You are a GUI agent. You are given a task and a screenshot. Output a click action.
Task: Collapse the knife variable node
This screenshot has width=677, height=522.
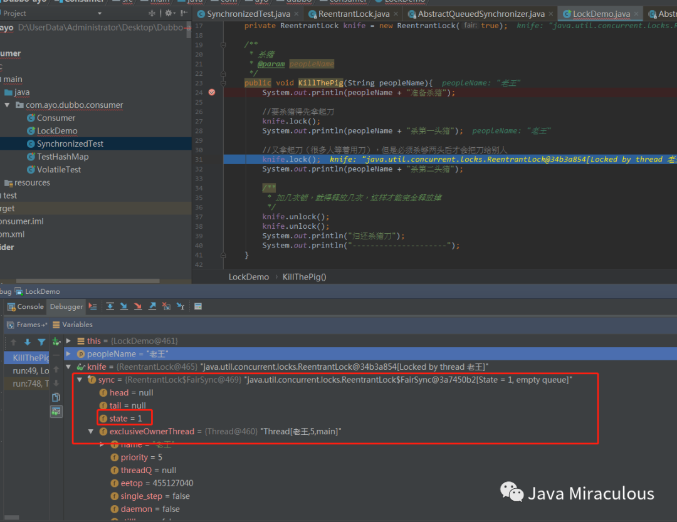tap(68, 367)
